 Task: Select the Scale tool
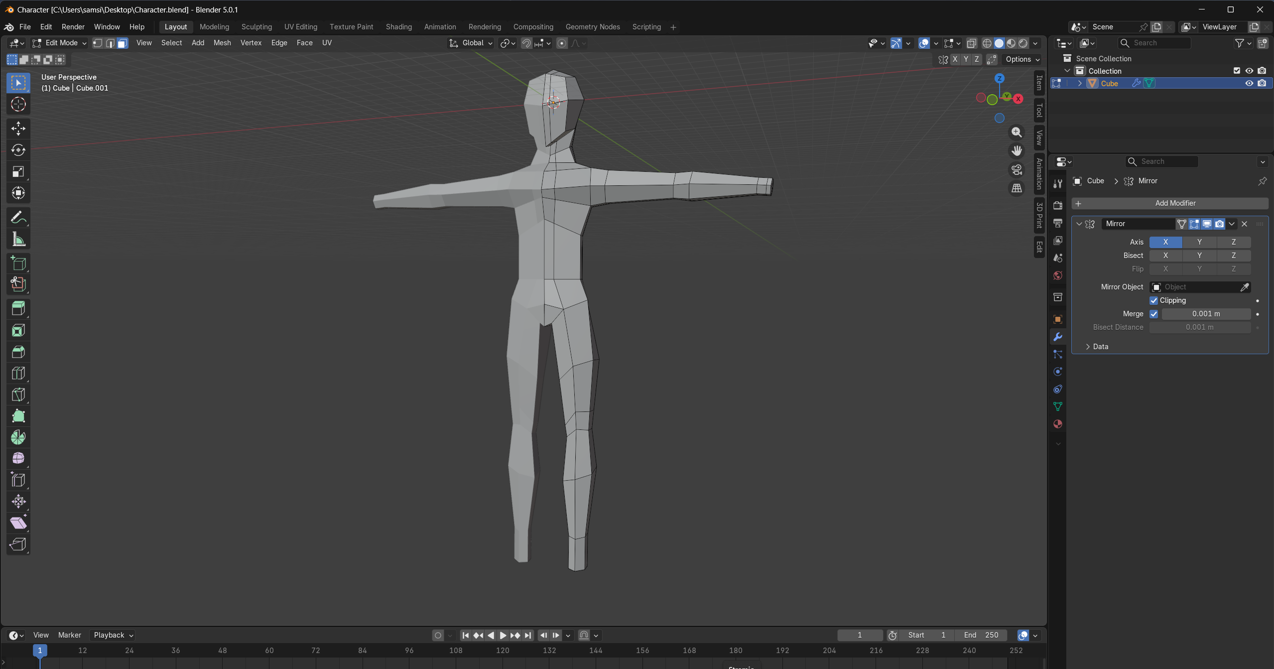tap(18, 171)
